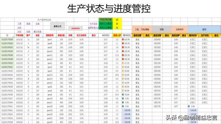
Task: Open the 数量(套) column filter arrow
Action: pos(66,37)
